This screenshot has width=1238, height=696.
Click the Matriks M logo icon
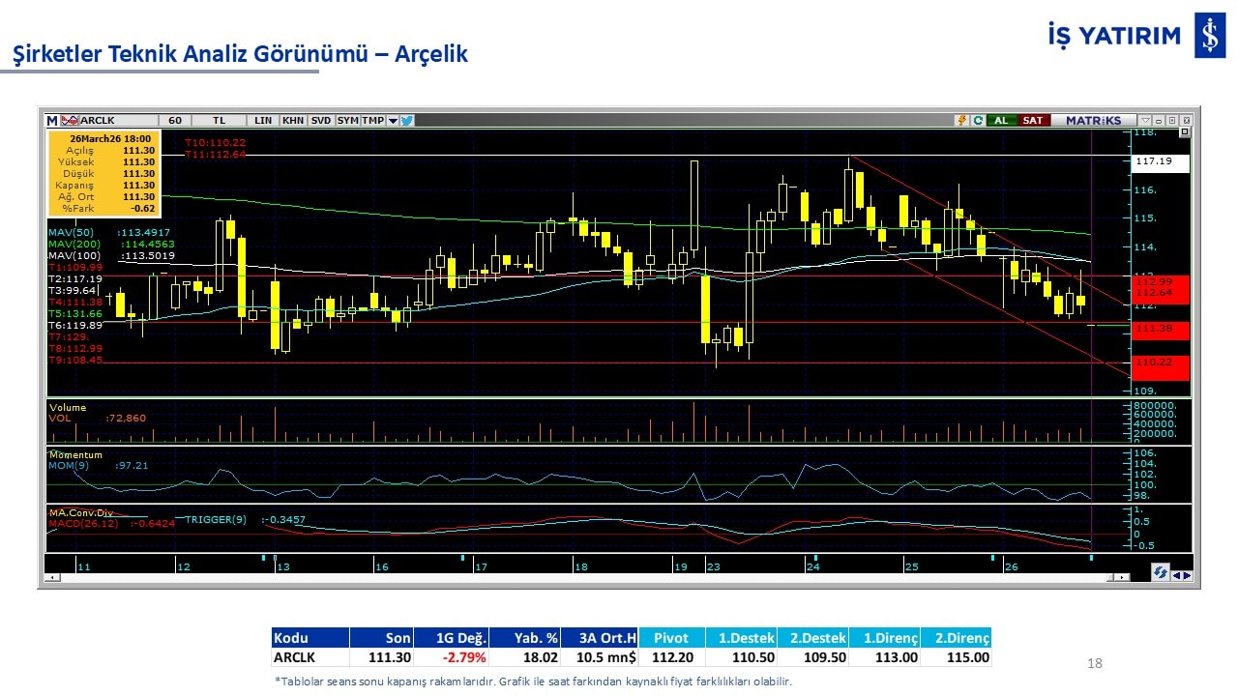[52, 121]
